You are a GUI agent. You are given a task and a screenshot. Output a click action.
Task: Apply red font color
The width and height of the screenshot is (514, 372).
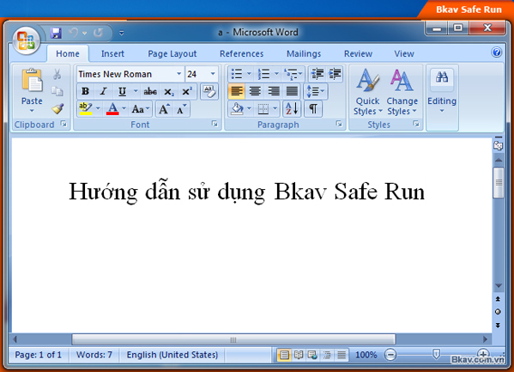[x=112, y=108]
